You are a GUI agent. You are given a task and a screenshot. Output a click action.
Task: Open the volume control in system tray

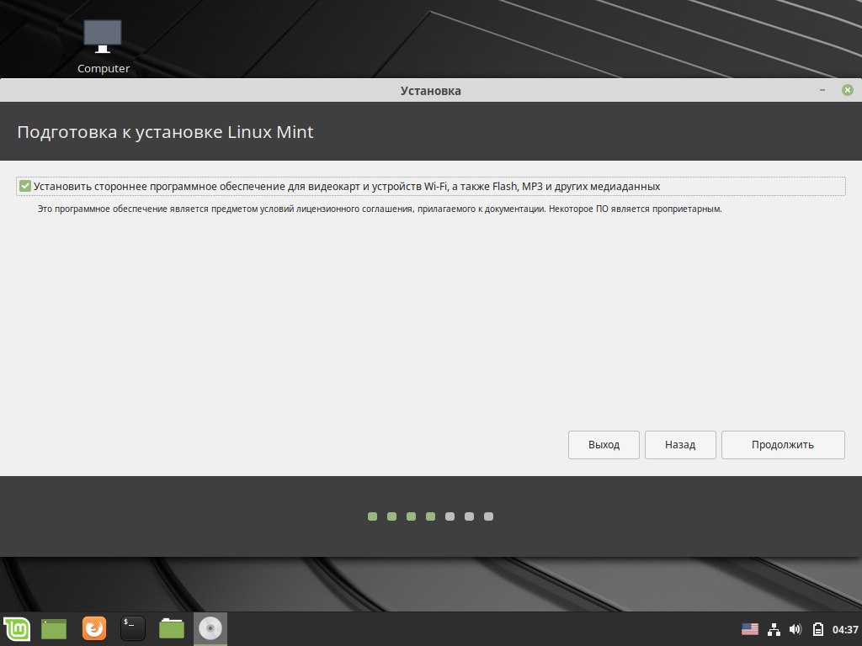tap(795, 628)
